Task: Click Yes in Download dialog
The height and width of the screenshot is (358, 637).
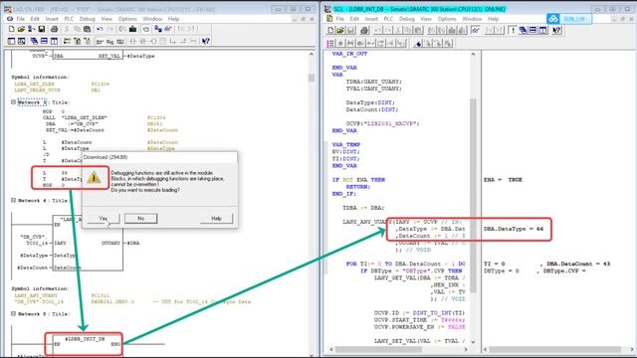Action: coord(104,219)
